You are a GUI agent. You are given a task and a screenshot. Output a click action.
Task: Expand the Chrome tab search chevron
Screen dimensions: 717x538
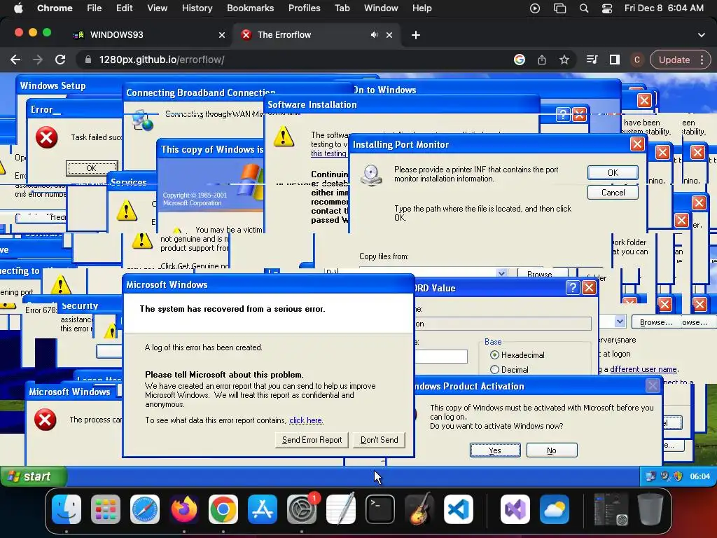click(702, 35)
